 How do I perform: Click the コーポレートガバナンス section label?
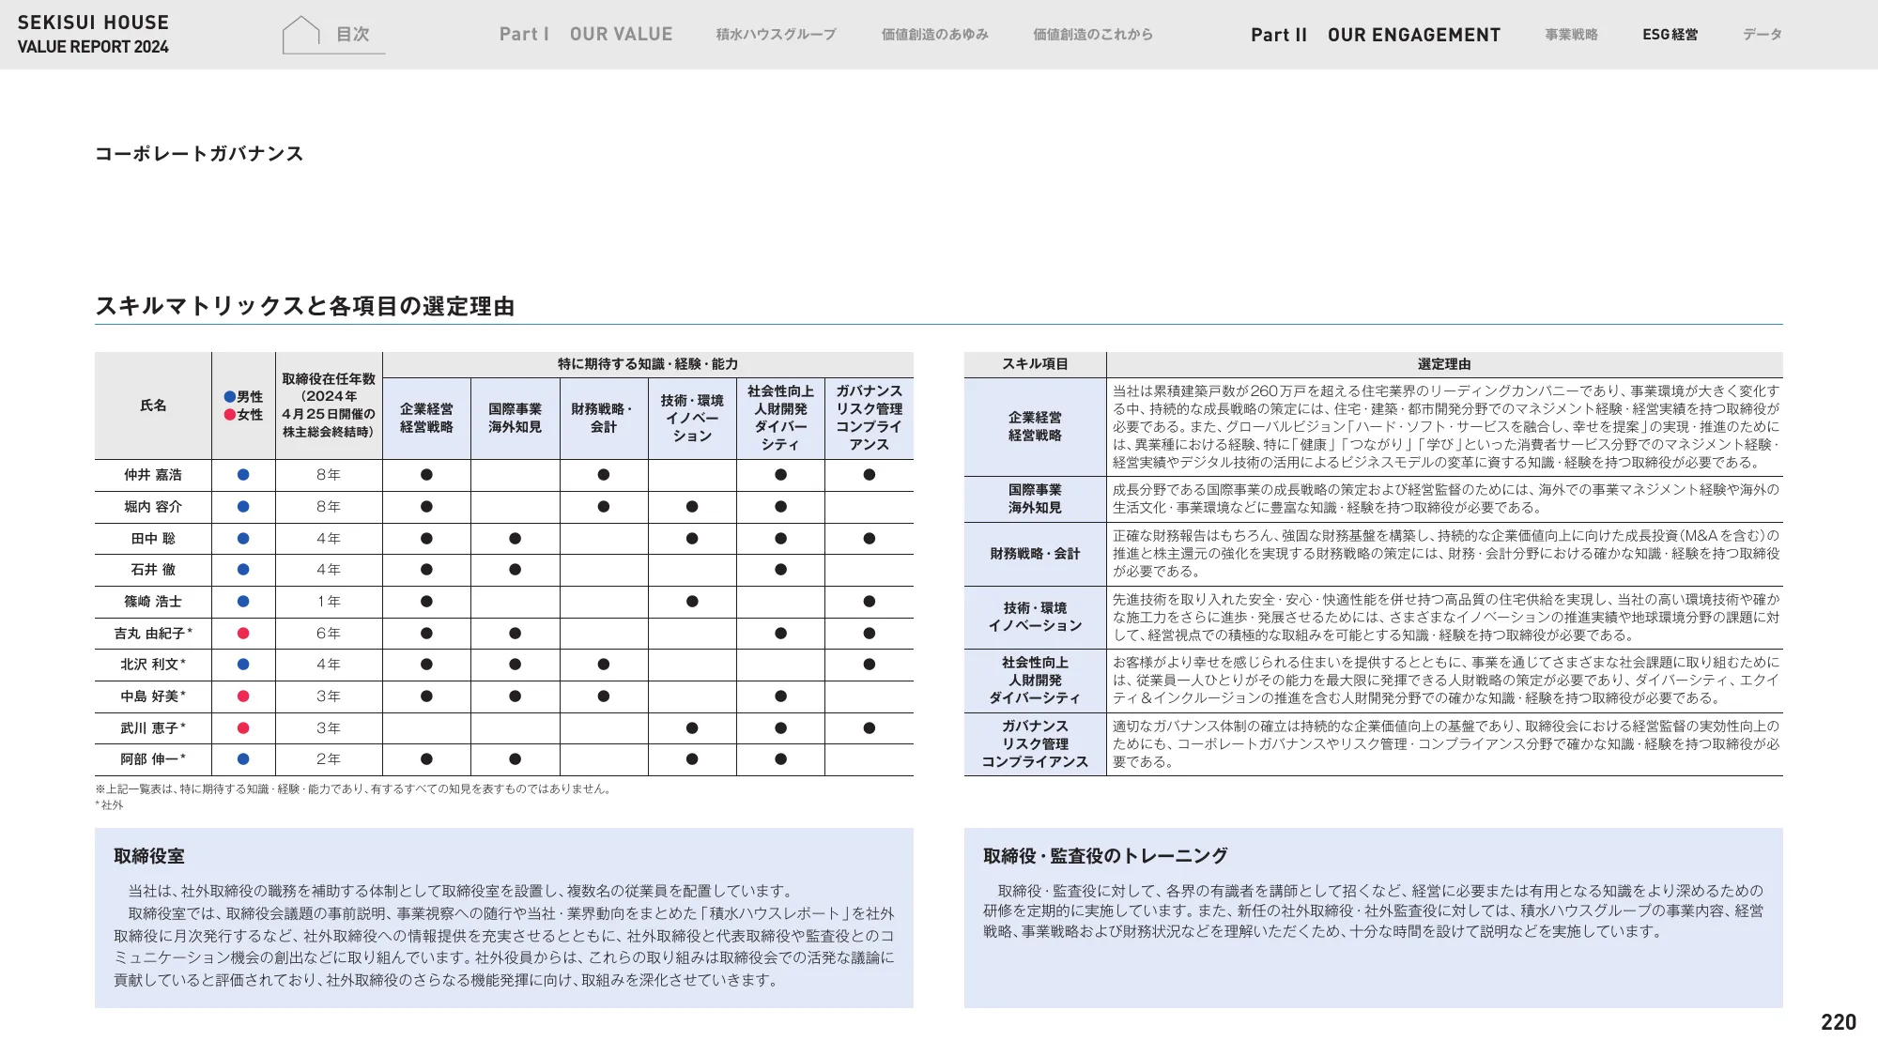tap(200, 151)
